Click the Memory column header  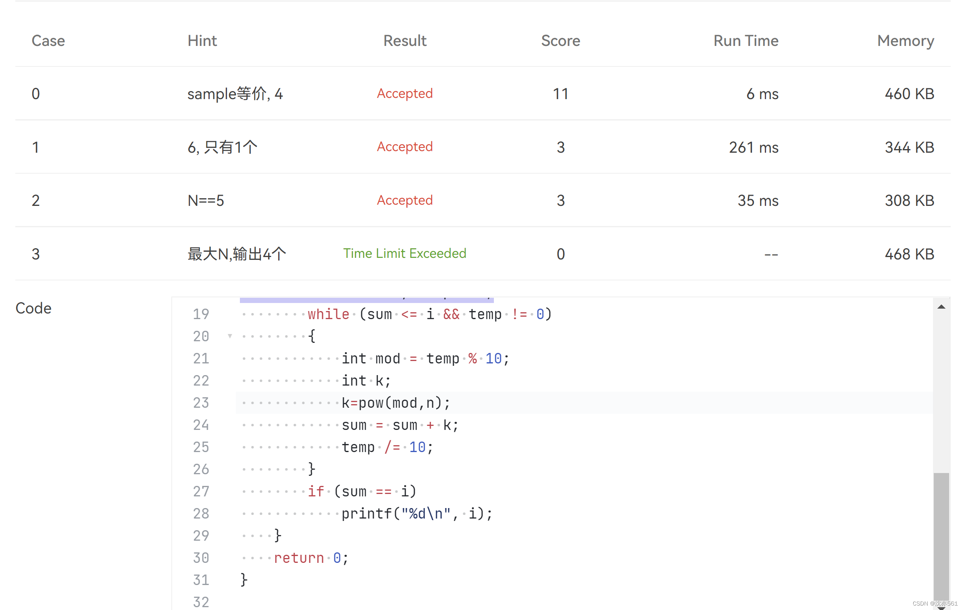[x=905, y=41]
